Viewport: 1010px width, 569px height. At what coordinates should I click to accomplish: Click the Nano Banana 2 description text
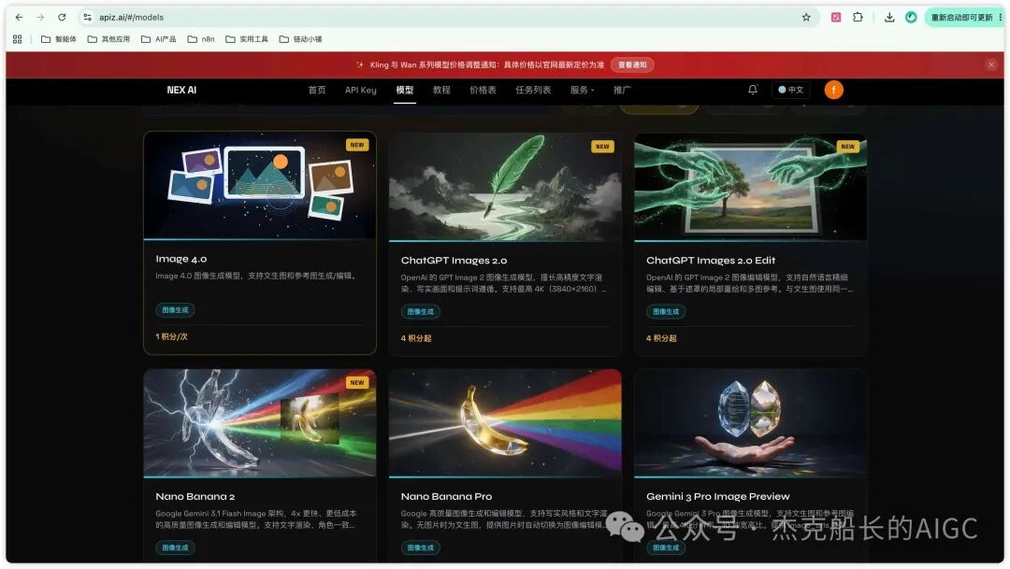[x=255, y=519]
